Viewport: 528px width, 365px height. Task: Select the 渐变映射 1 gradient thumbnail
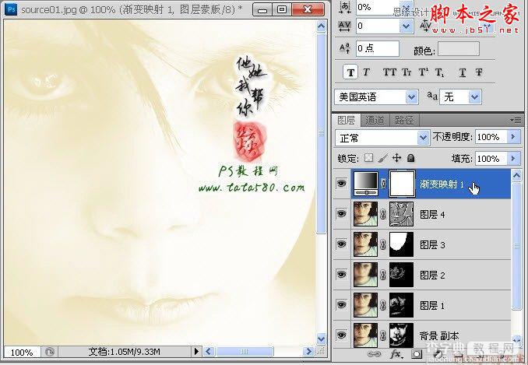365,184
